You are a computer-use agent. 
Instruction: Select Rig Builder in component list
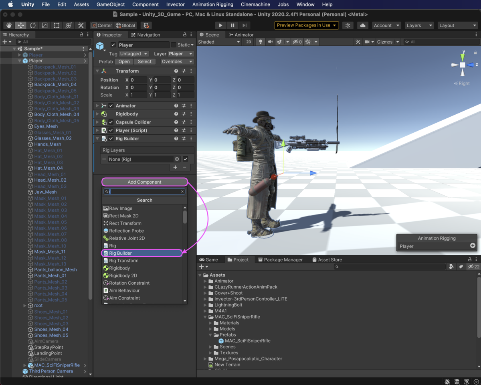(x=142, y=253)
